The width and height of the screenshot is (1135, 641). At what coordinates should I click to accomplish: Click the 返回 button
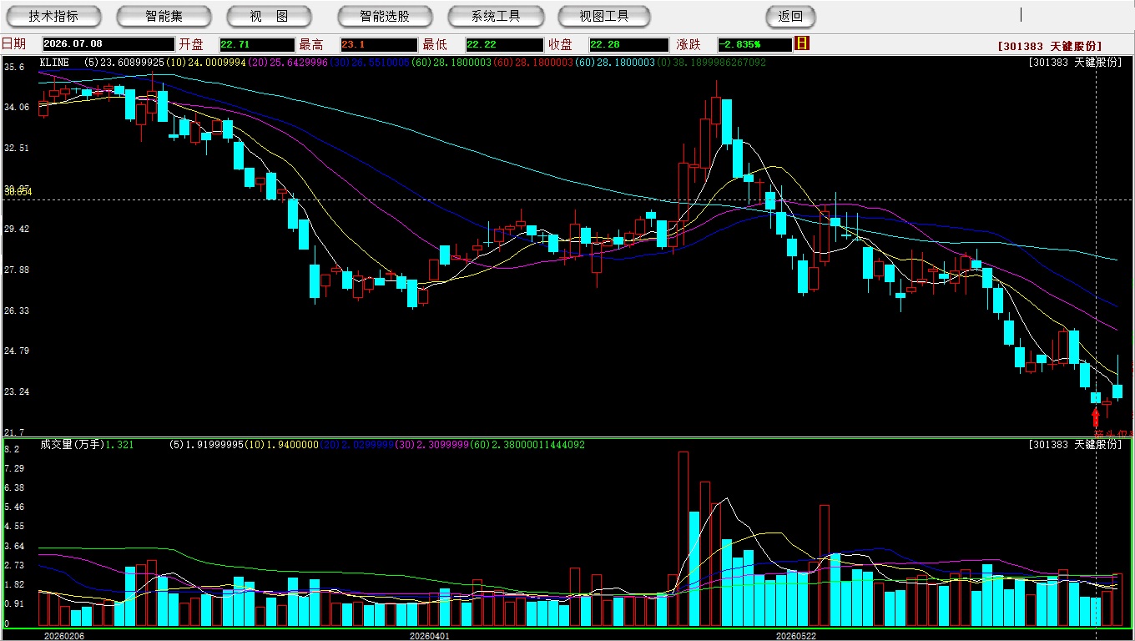pos(790,16)
